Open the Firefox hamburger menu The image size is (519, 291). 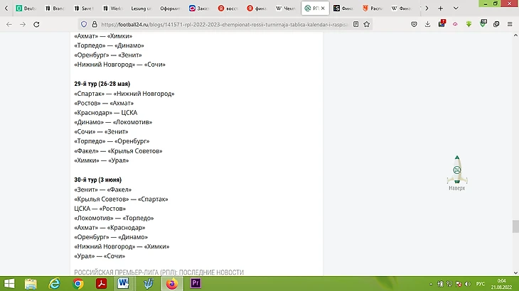[509, 24]
